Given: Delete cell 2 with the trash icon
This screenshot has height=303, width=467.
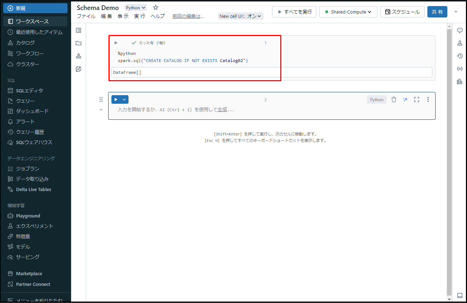Looking at the screenshot, I should pyautogui.click(x=394, y=100).
